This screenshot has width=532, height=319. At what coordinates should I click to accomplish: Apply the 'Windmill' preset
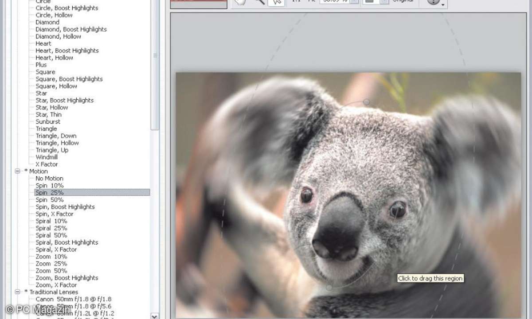[x=47, y=157]
